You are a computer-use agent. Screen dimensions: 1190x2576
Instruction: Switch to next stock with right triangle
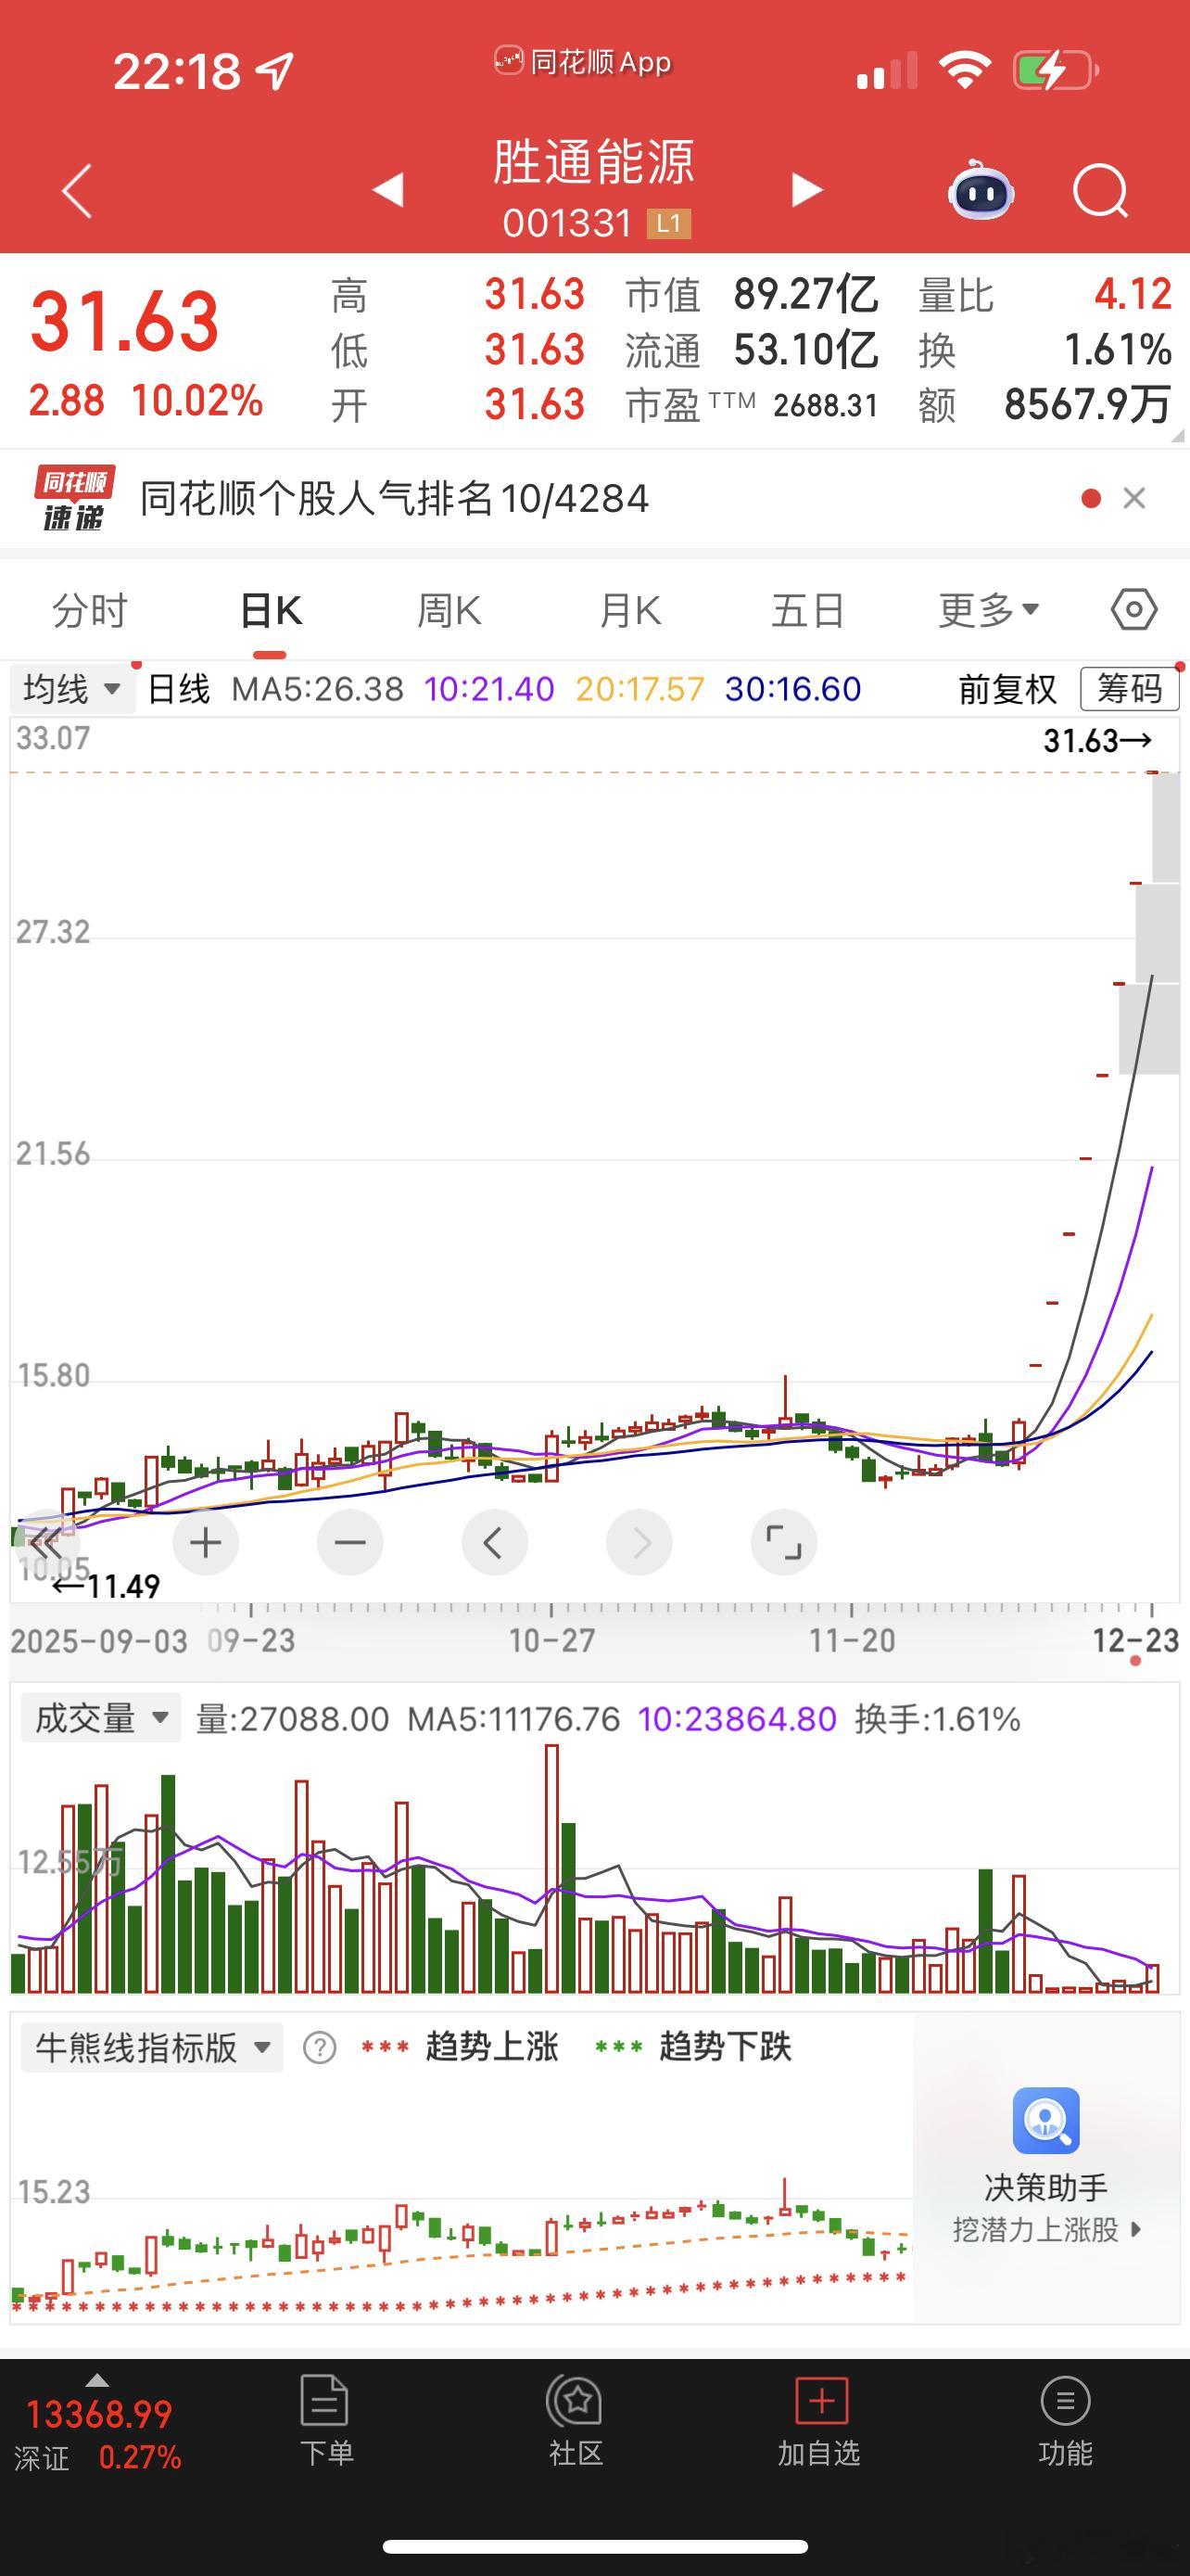click(x=806, y=189)
